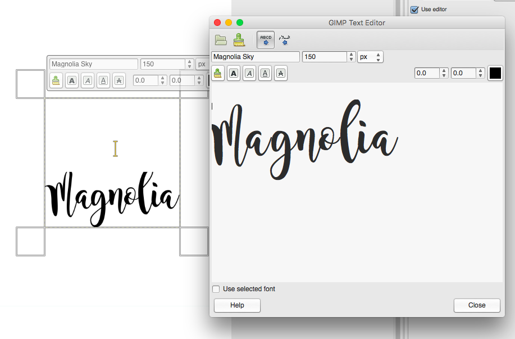Click Magnolia Sky font field in editor
This screenshot has height=339, width=515.
coord(256,57)
